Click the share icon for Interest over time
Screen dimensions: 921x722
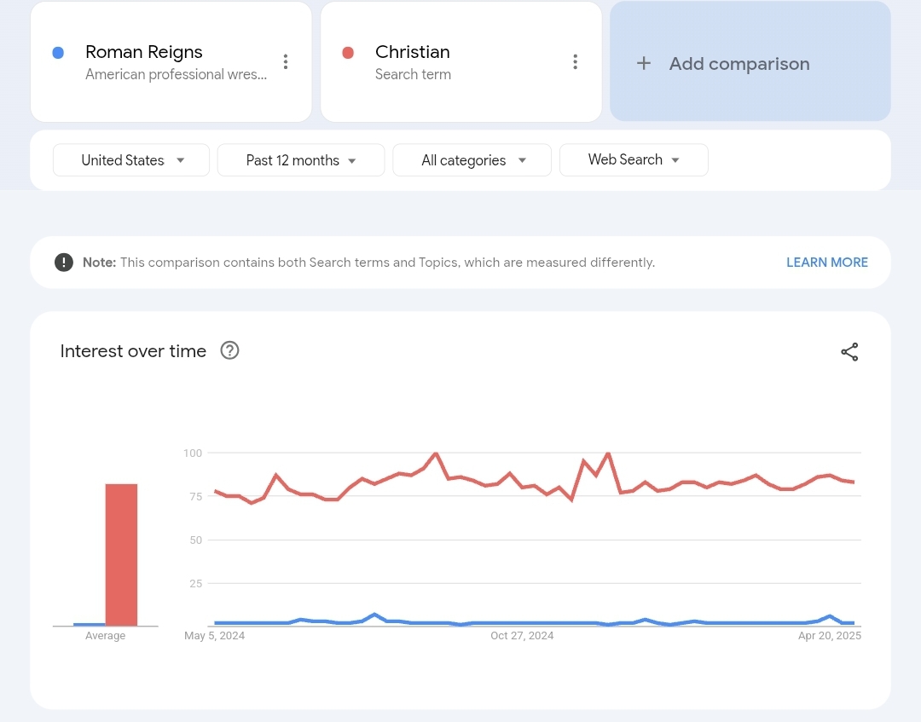pyautogui.click(x=849, y=352)
